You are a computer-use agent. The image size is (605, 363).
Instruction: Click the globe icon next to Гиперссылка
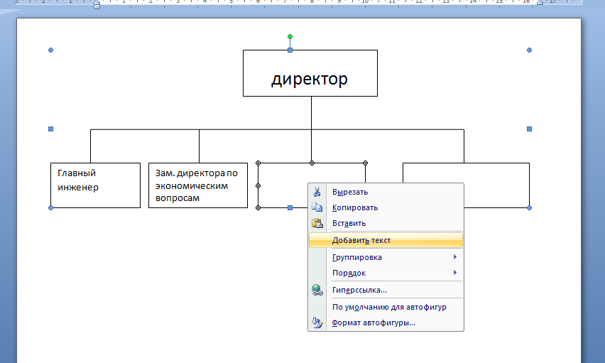(317, 290)
